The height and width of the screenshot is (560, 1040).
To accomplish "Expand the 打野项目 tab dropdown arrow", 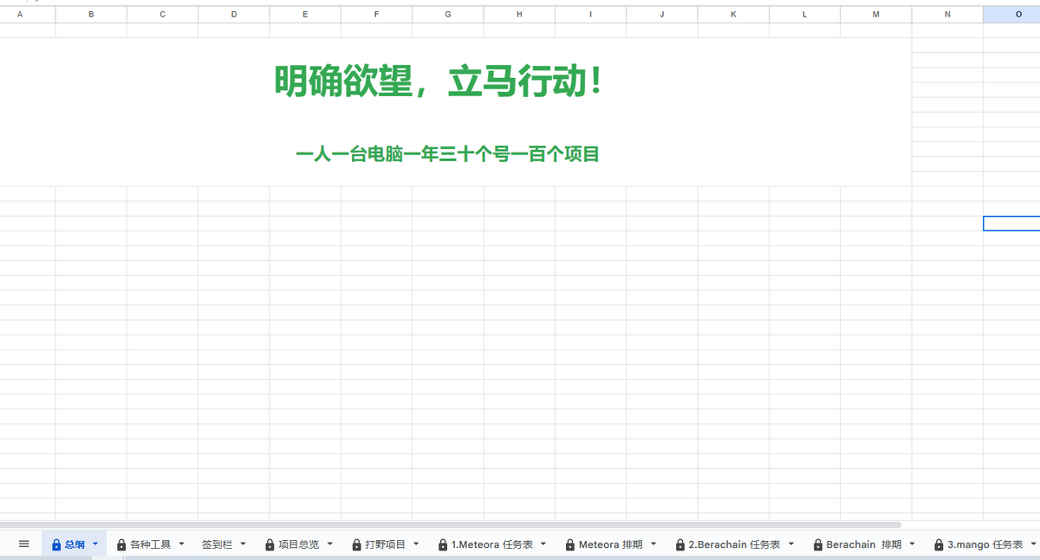I will pyautogui.click(x=416, y=544).
